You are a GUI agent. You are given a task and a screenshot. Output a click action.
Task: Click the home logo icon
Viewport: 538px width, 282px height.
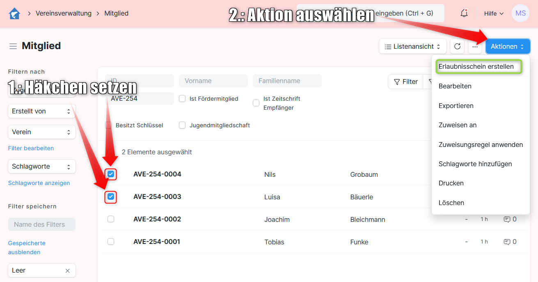point(14,14)
